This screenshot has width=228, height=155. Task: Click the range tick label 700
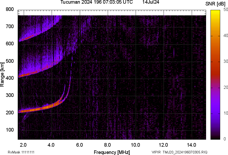pyautogui.click(x=10, y=27)
